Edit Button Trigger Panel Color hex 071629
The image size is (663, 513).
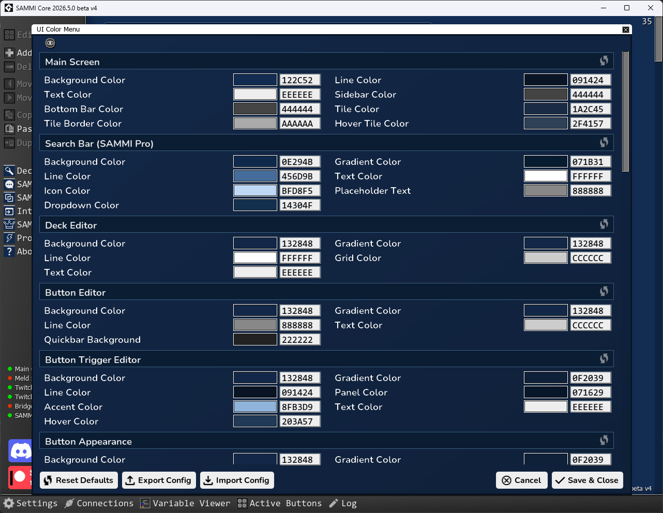pos(591,393)
